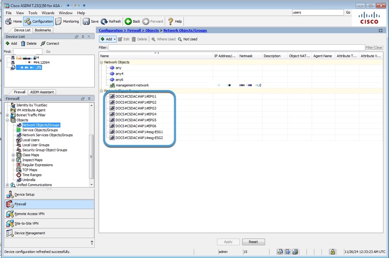Click the Find input field

(x=28, y=51)
